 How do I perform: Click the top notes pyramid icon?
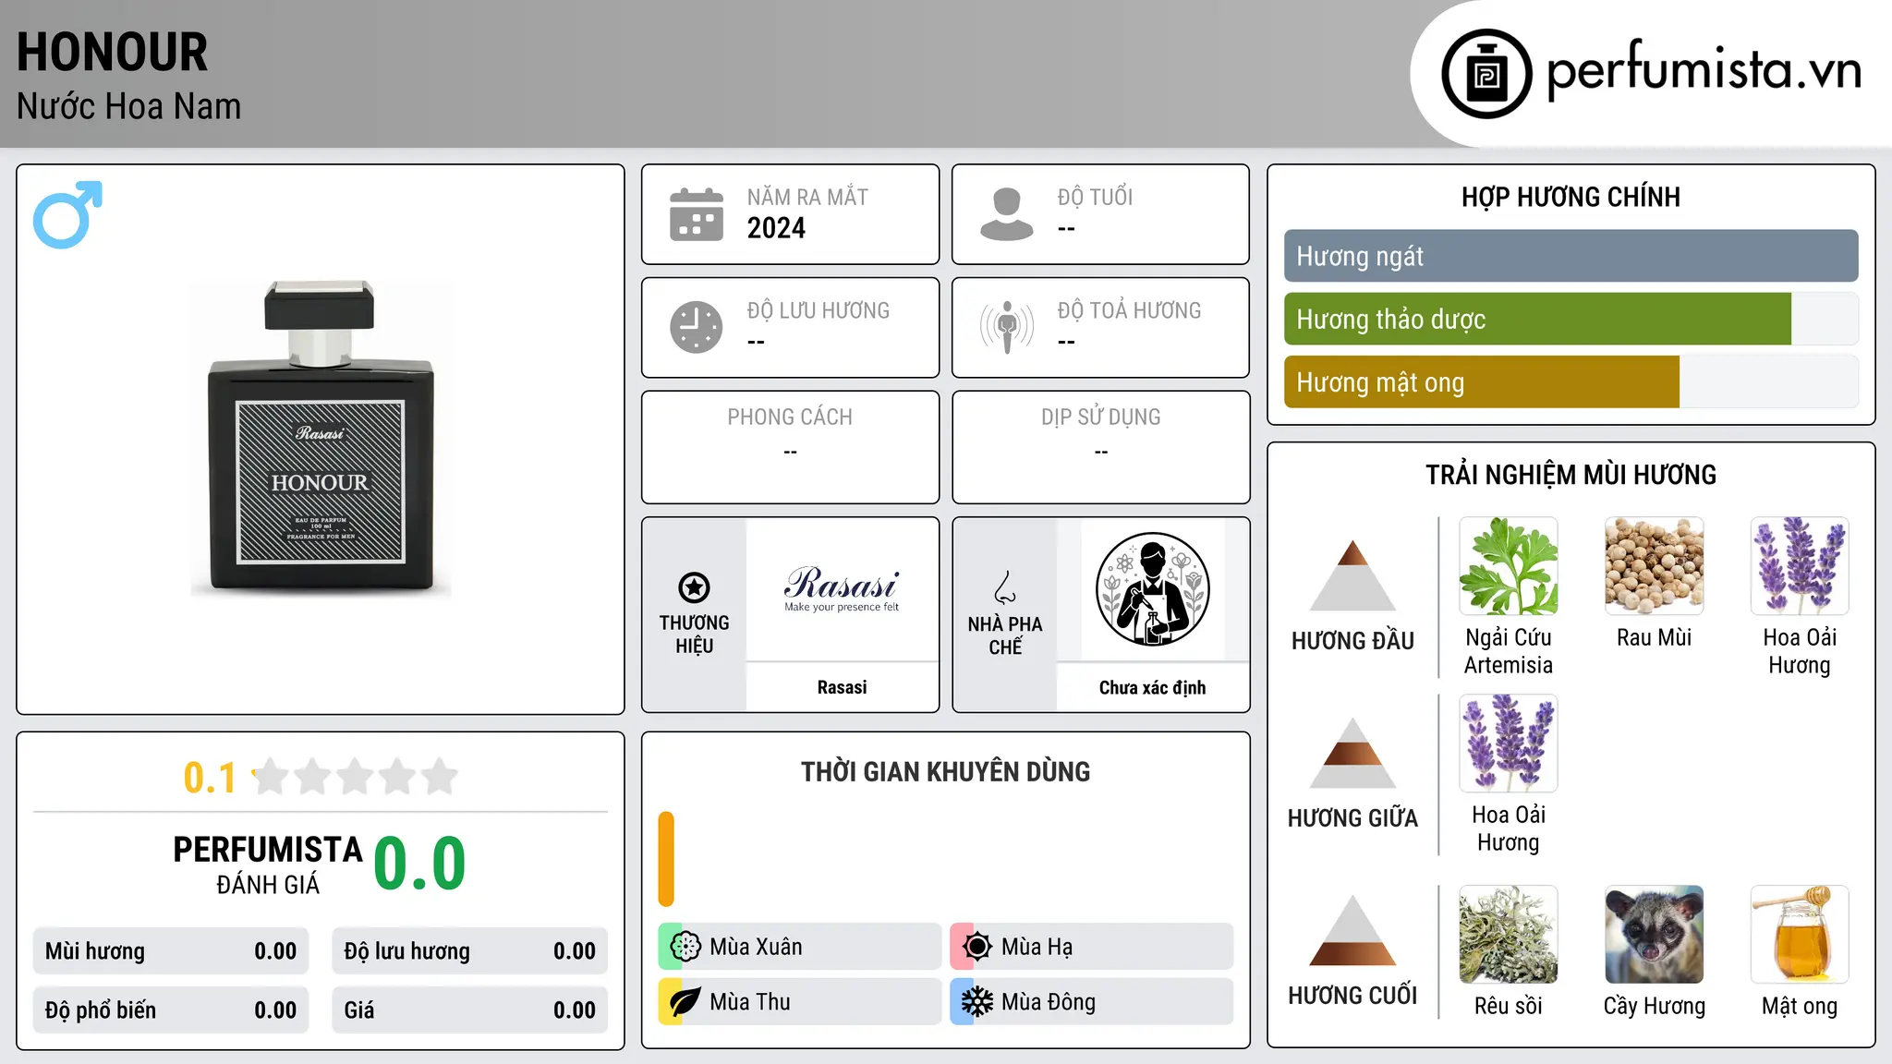(x=1352, y=575)
